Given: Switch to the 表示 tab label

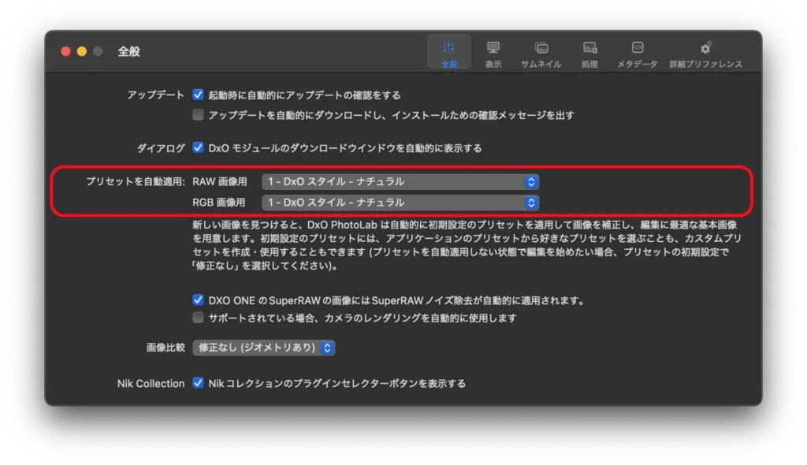Looking at the screenshot, I should pos(493,65).
